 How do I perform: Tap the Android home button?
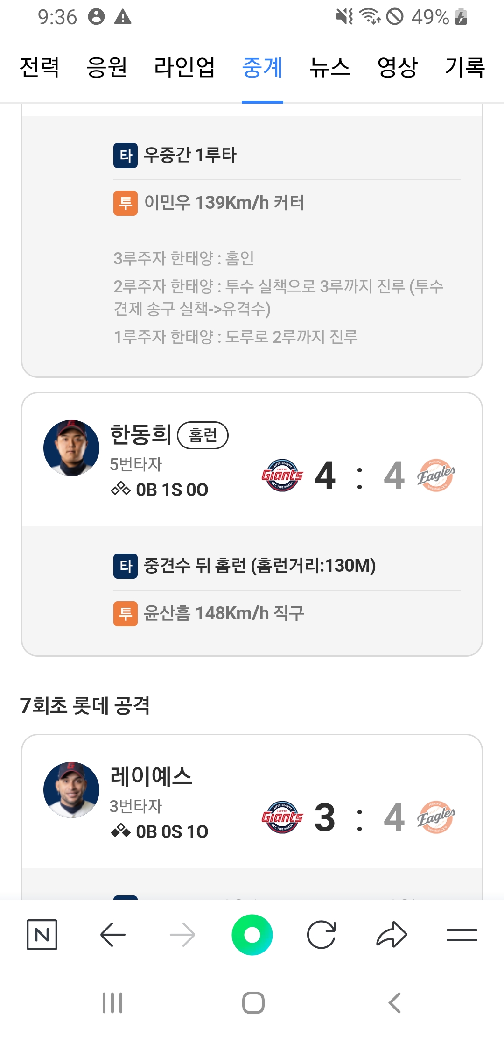click(x=253, y=1003)
